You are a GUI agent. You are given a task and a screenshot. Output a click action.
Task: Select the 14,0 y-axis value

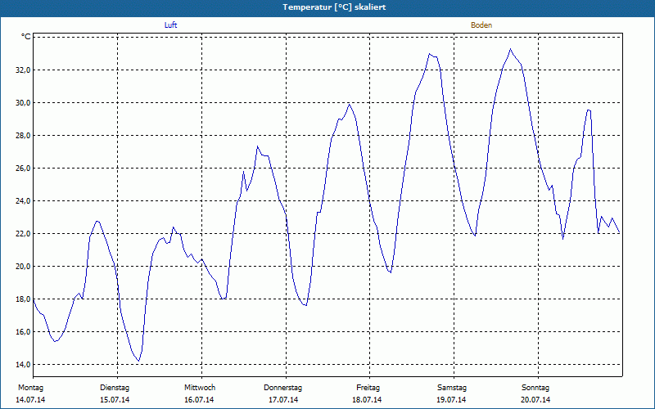point(23,364)
